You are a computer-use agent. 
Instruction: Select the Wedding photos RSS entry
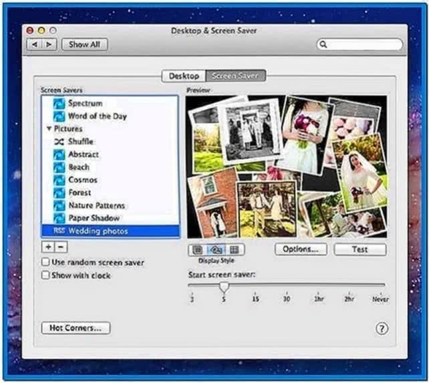110,231
